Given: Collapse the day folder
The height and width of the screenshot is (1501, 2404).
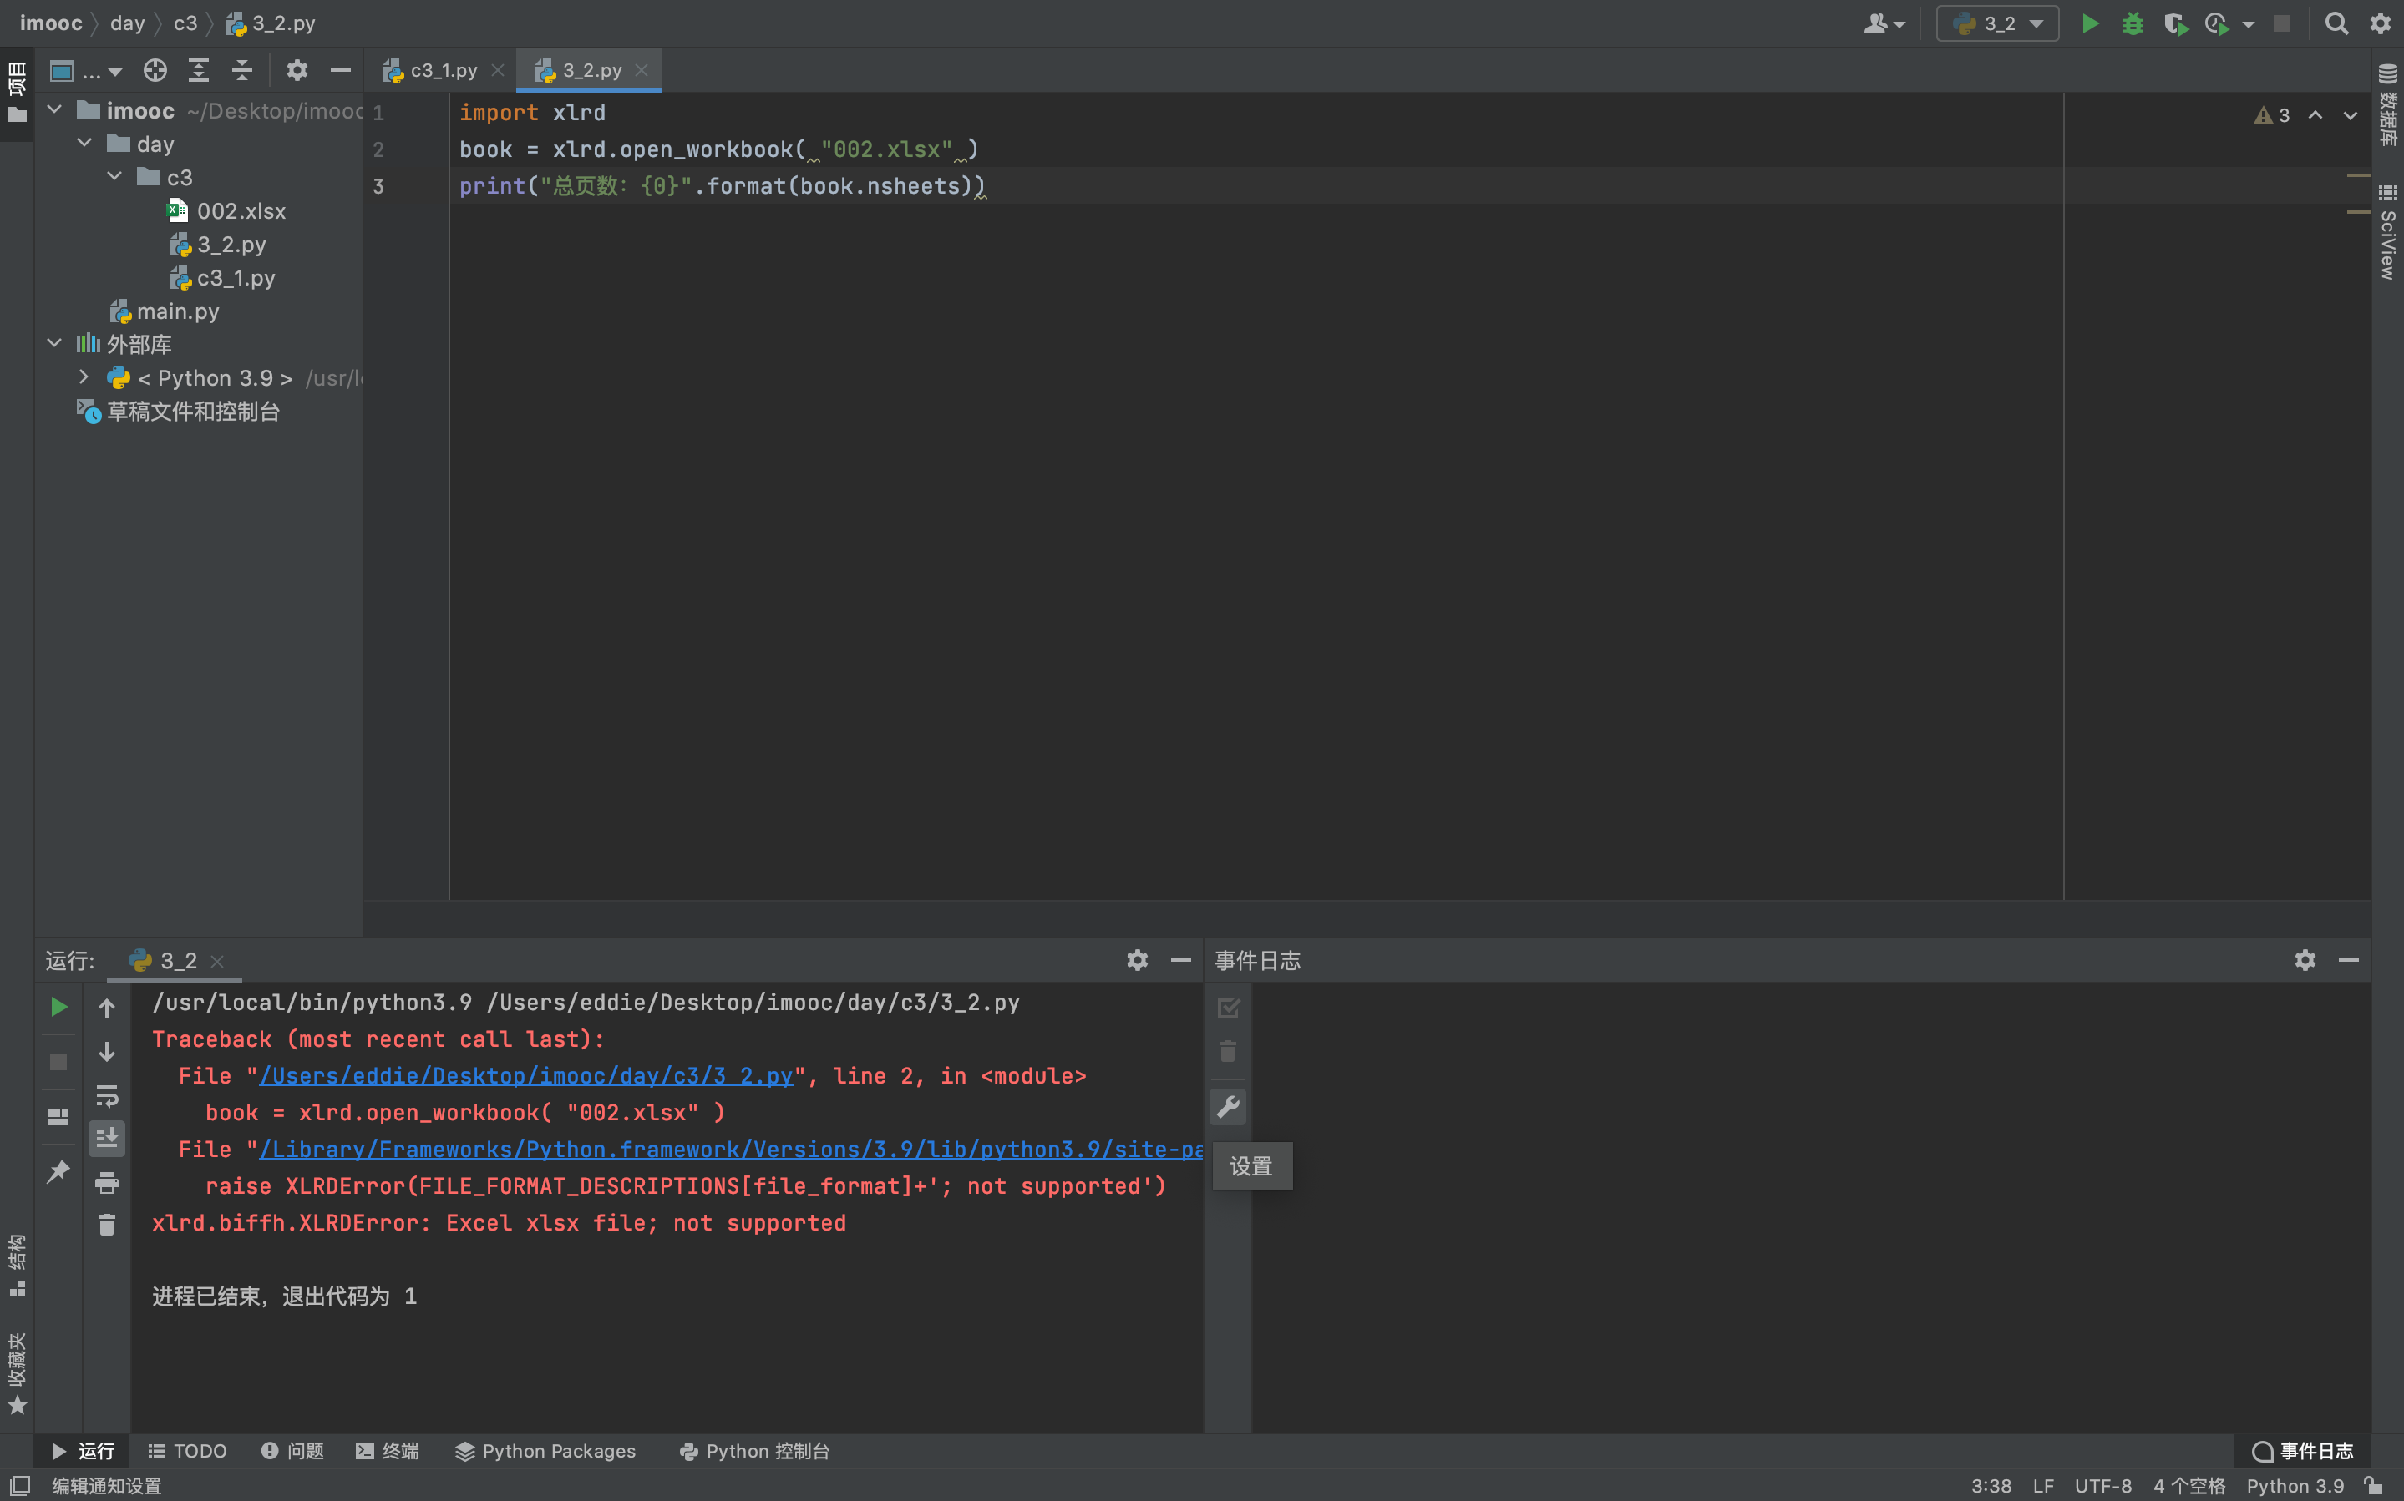Looking at the screenshot, I should point(84,143).
